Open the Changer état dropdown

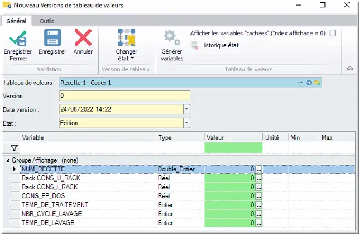(x=127, y=45)
